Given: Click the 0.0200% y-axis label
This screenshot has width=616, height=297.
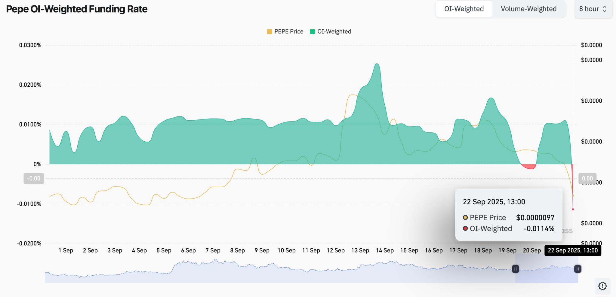Looking at the screenshot, I should pos(30,85).
